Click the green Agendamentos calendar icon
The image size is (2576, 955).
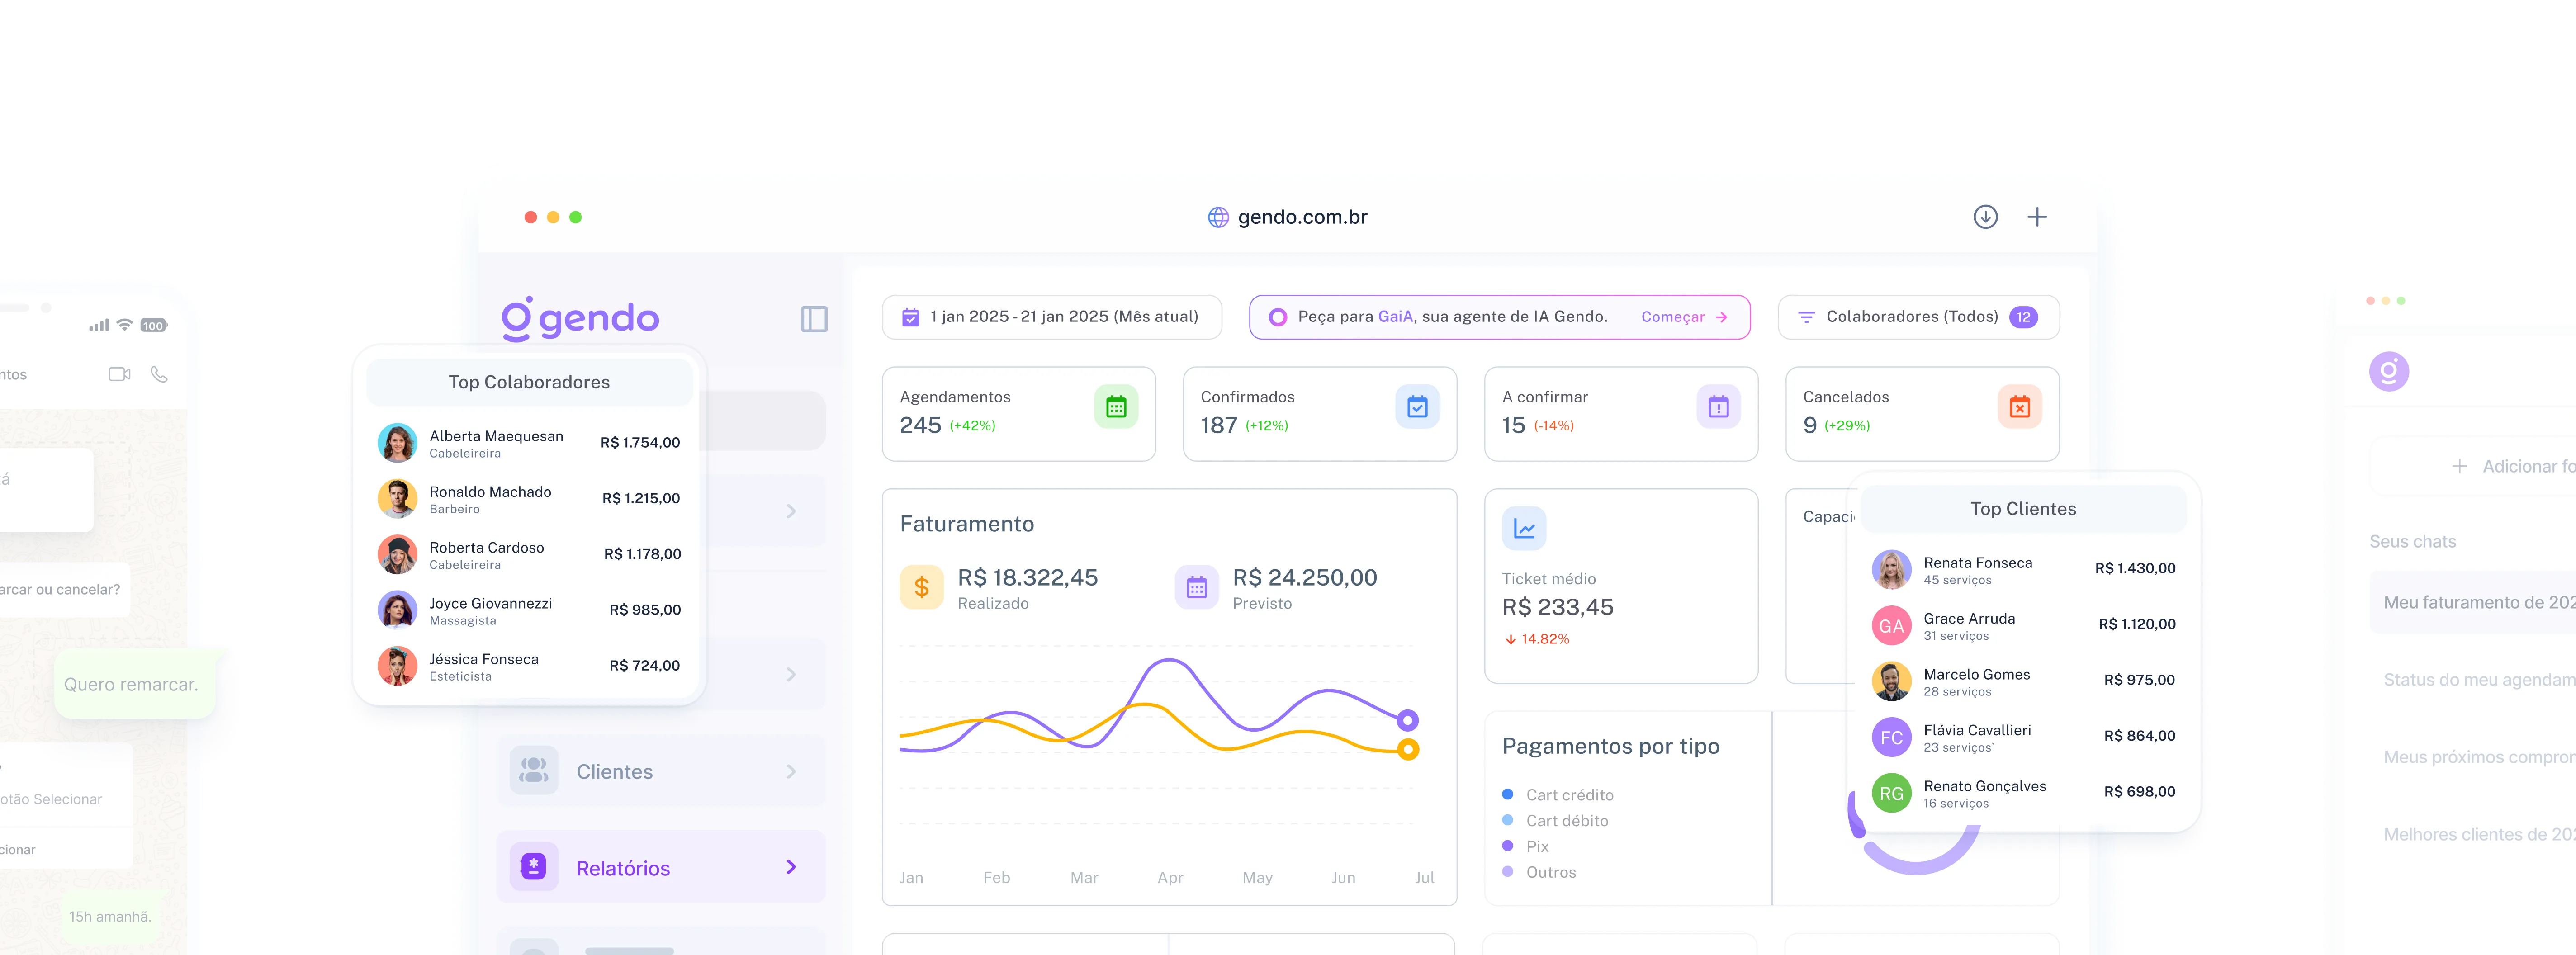(1116, 407)
